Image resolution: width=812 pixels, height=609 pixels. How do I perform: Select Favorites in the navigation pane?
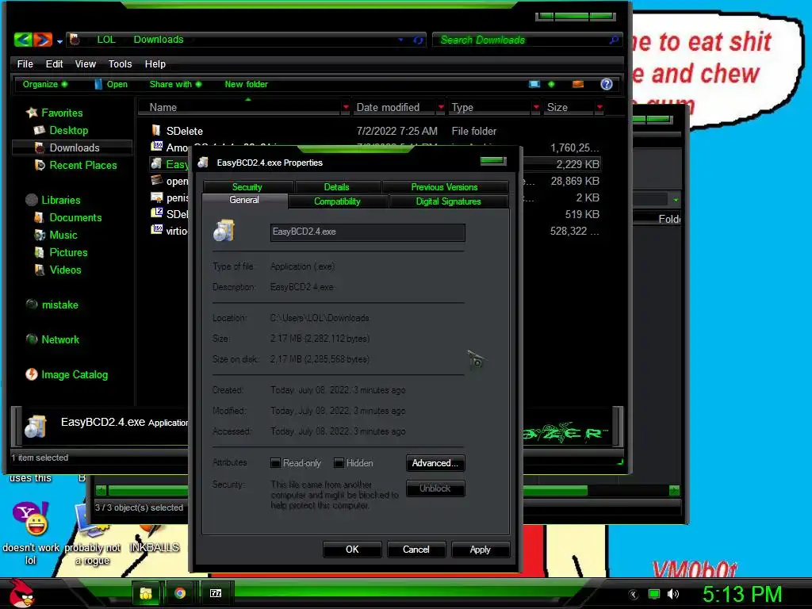point(62,113)
